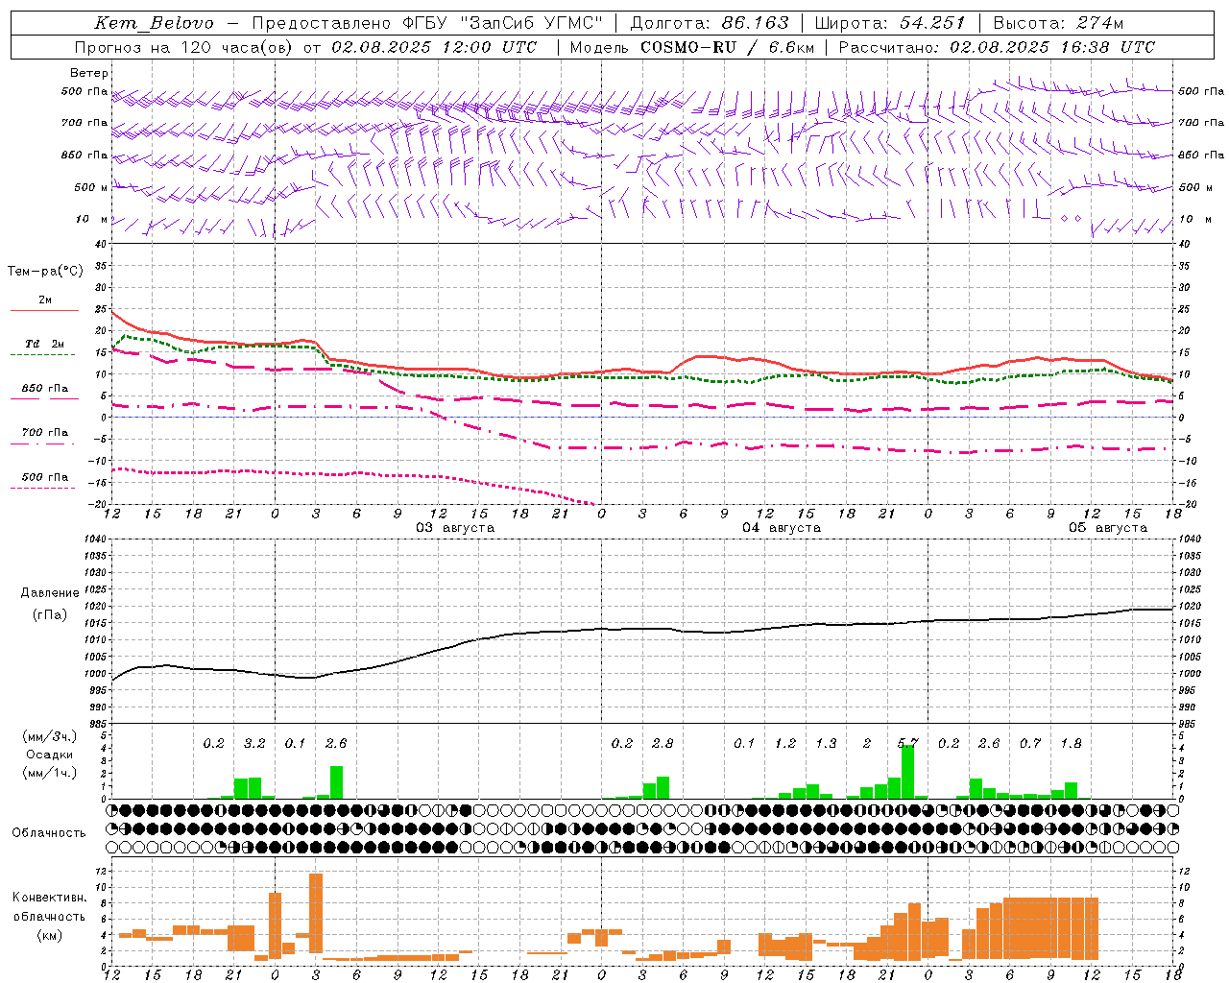Click the tallest orange convective cloud bar
Image resolution: width=1229 pixels, height=983 pixels.
pyautogui.click(x=316, y=913)
